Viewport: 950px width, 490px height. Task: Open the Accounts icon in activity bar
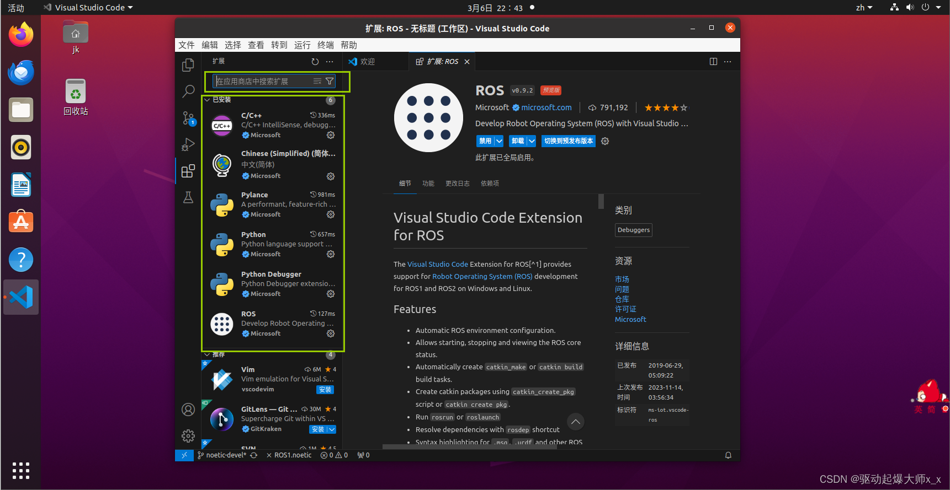coord(188,410)
